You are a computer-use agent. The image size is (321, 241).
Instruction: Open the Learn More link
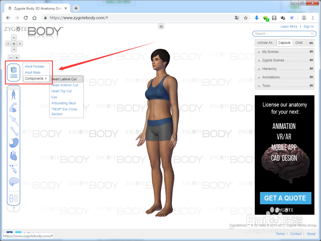click(289, 27)
